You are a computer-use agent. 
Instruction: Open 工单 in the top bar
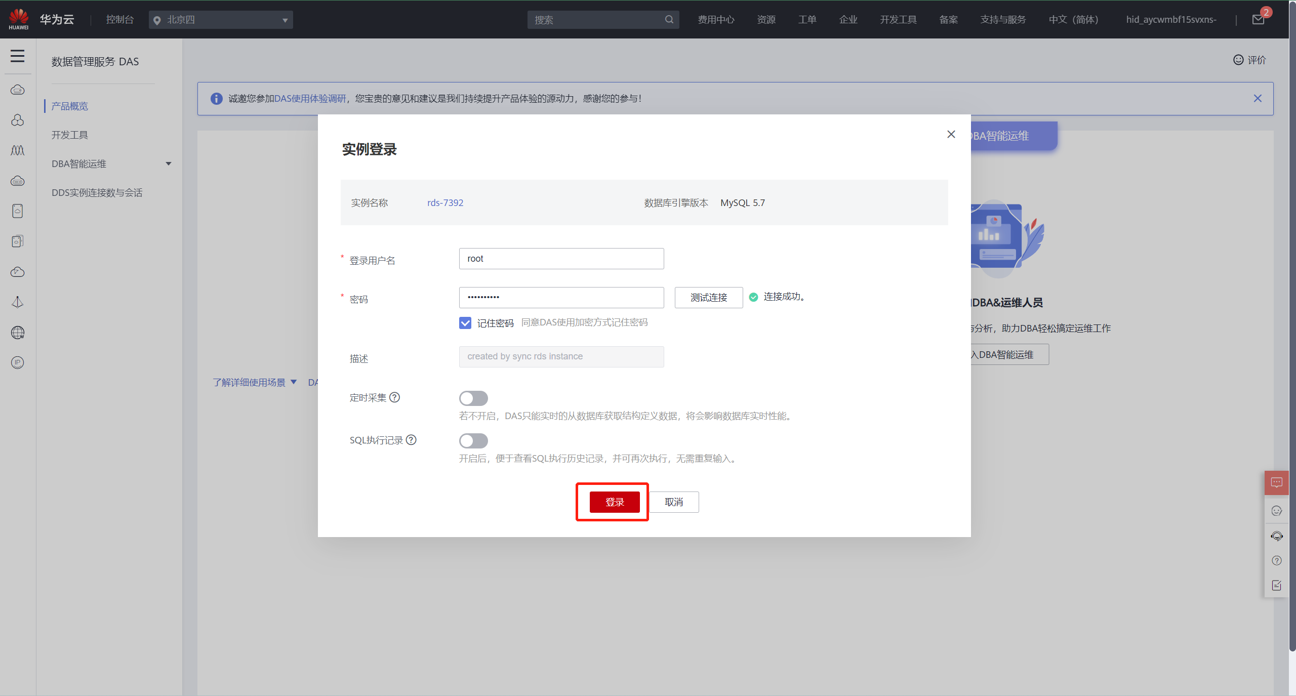[x=807, y=20]
